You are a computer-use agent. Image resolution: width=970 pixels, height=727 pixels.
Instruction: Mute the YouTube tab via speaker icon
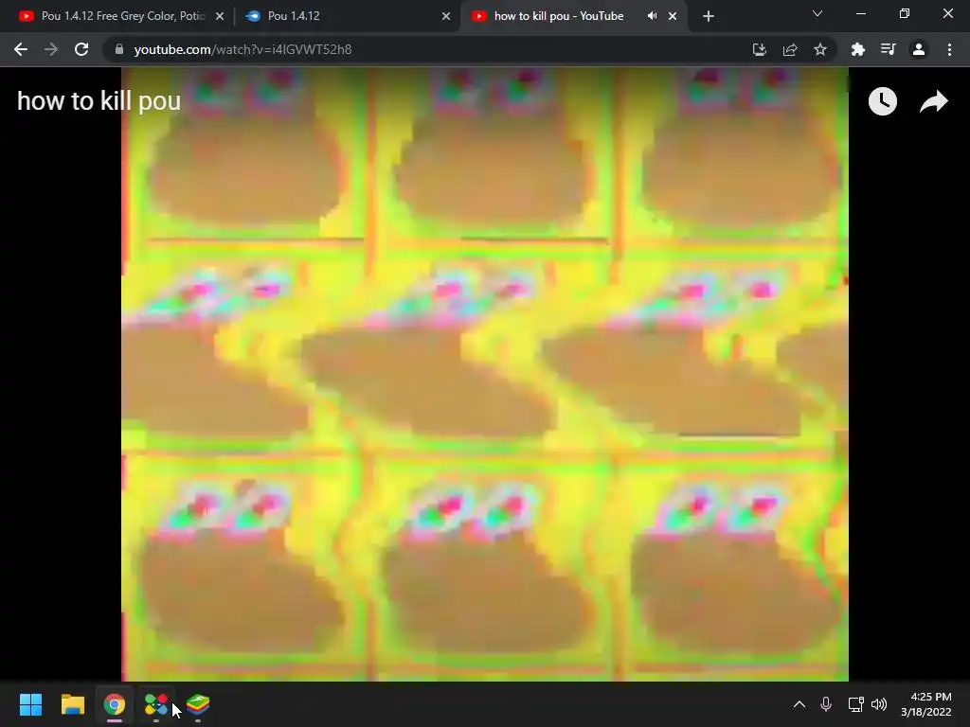point(652,16)
